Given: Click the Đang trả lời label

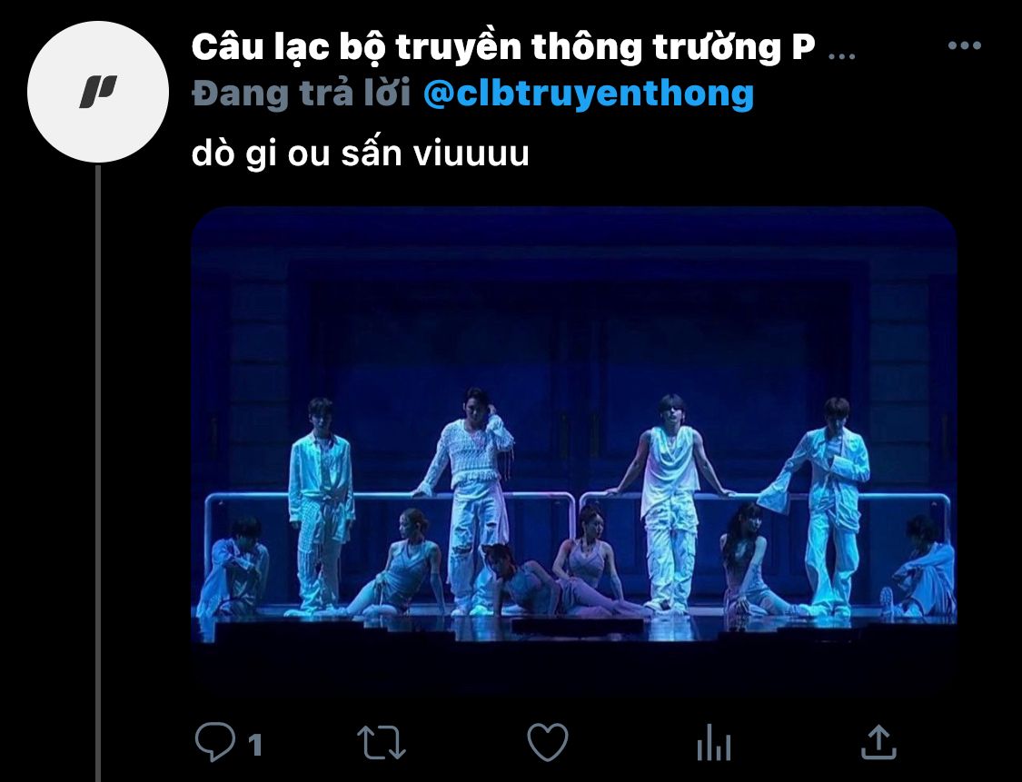Looking at the screenshot, I should click(x=302, y=94).
